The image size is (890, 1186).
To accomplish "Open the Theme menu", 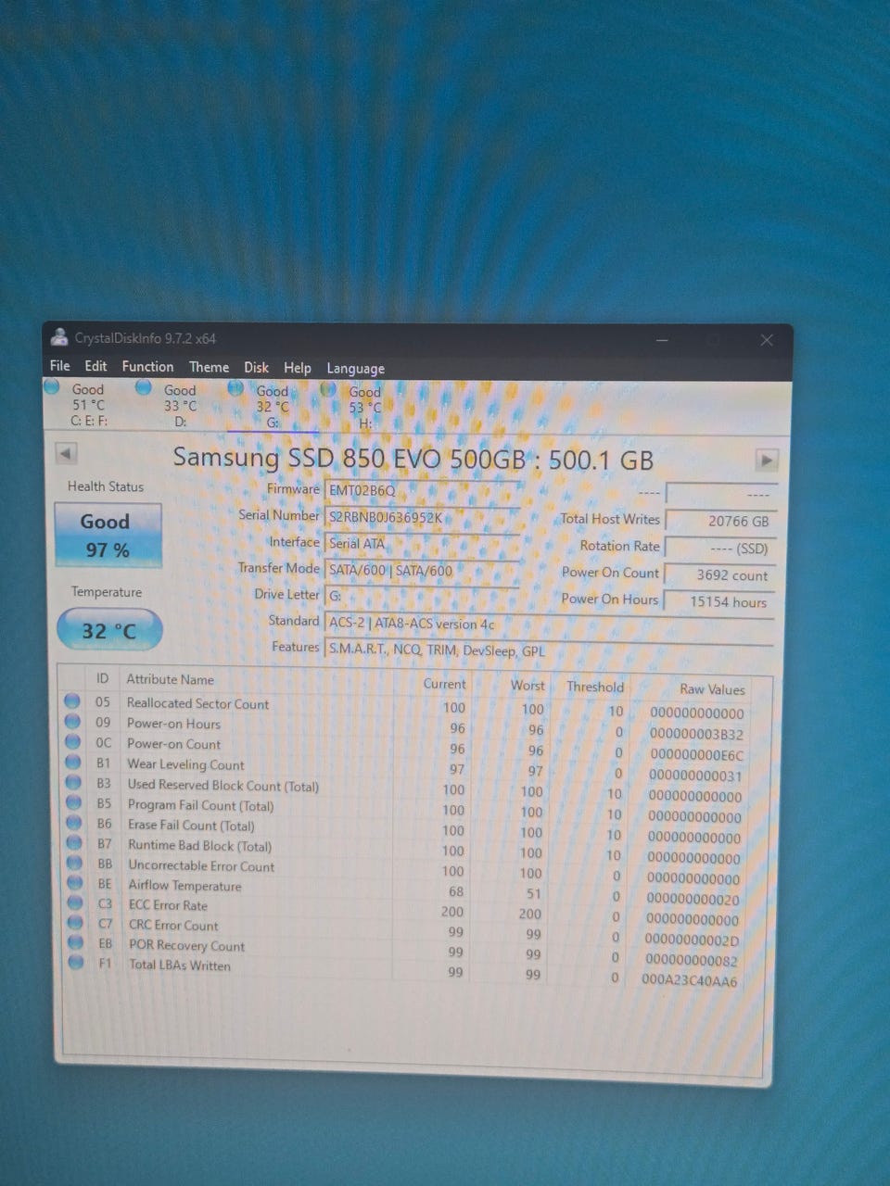I will click(209, 367).
